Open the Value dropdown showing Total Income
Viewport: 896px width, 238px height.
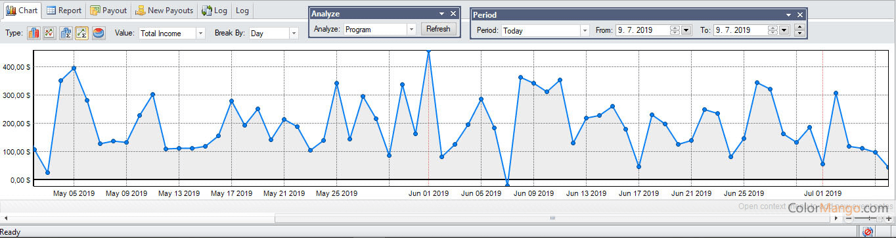[x=172, y=33]
